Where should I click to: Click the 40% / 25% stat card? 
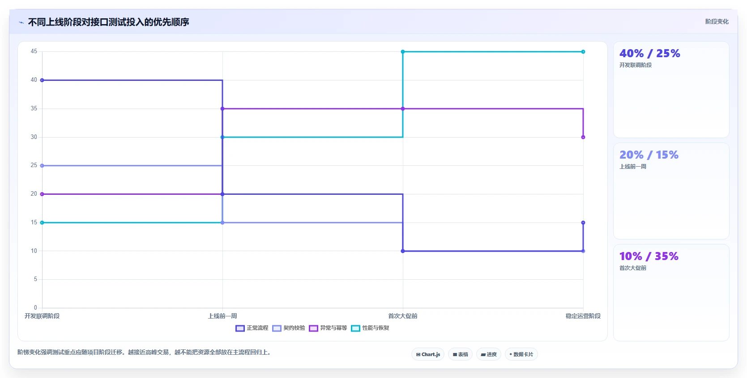pyautogui.click(x=671, y=89)
